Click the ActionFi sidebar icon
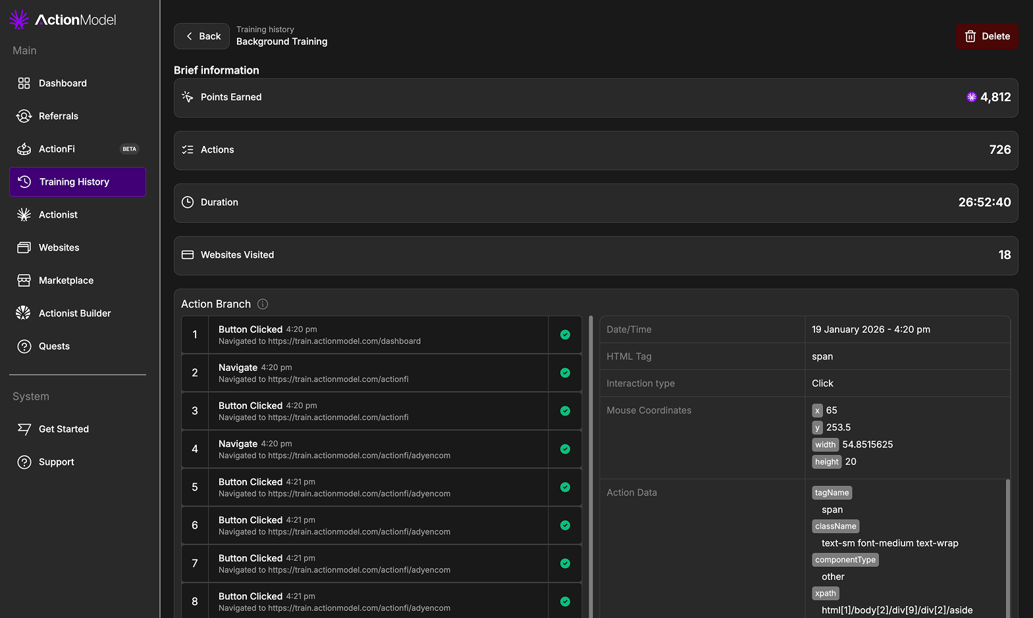 tap(24, 149)
